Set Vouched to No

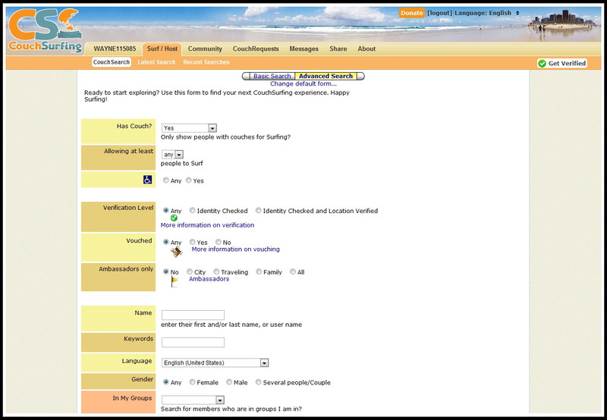coord(219,242)
